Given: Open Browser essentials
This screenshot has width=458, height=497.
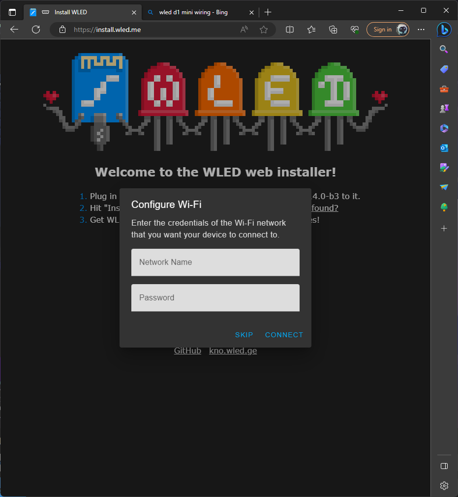Looking at the screenshot, I should (355, 29).
